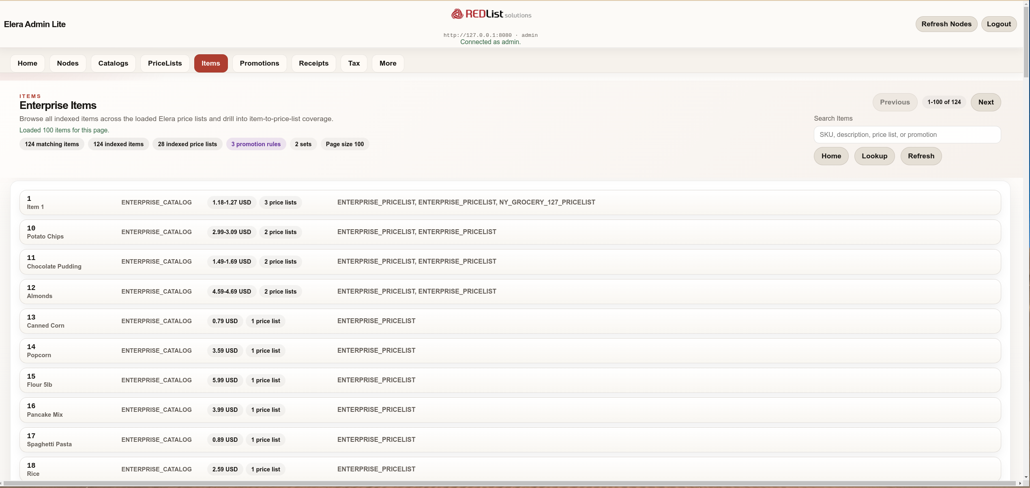Open the Tax tab
Image resolution: width=1030 pixels, height=488 pixels.
pyautogui.click(x=354, y=63)
